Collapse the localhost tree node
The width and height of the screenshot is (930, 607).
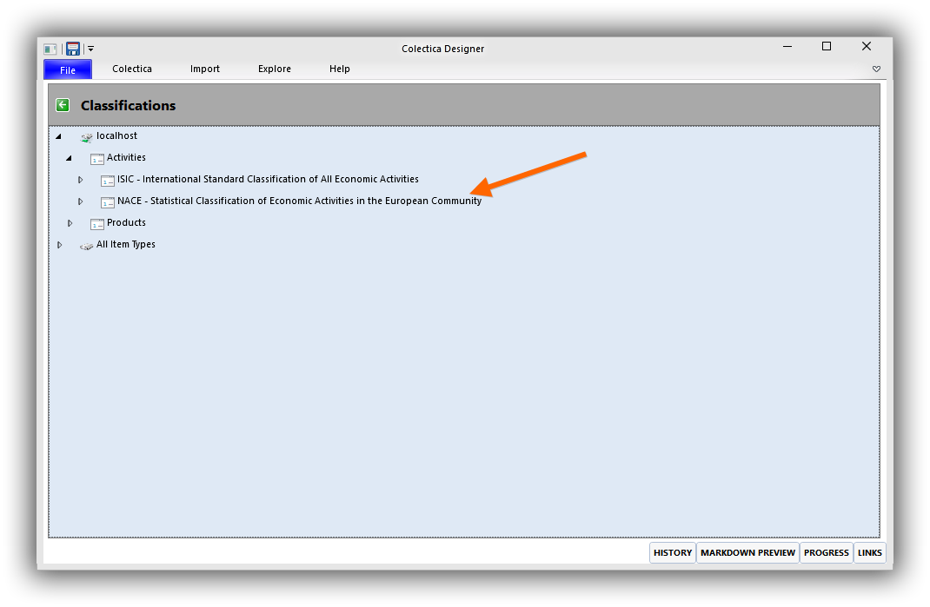pyautogui.click(x=59, y=136)
